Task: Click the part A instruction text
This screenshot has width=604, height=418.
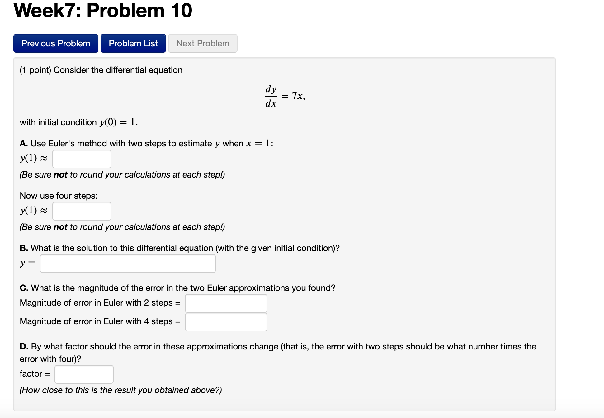Action: [146, 143]
